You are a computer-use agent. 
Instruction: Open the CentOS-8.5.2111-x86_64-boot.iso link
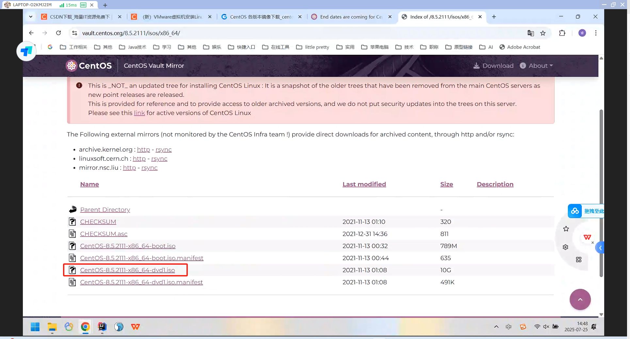tap(128, 246)
